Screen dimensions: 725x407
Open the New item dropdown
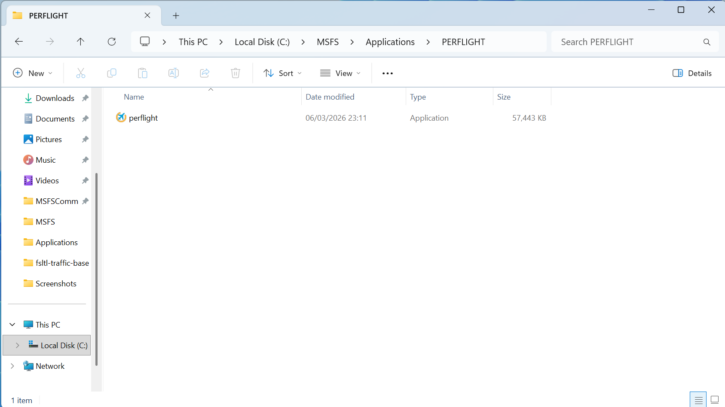(x=33, y=73)
